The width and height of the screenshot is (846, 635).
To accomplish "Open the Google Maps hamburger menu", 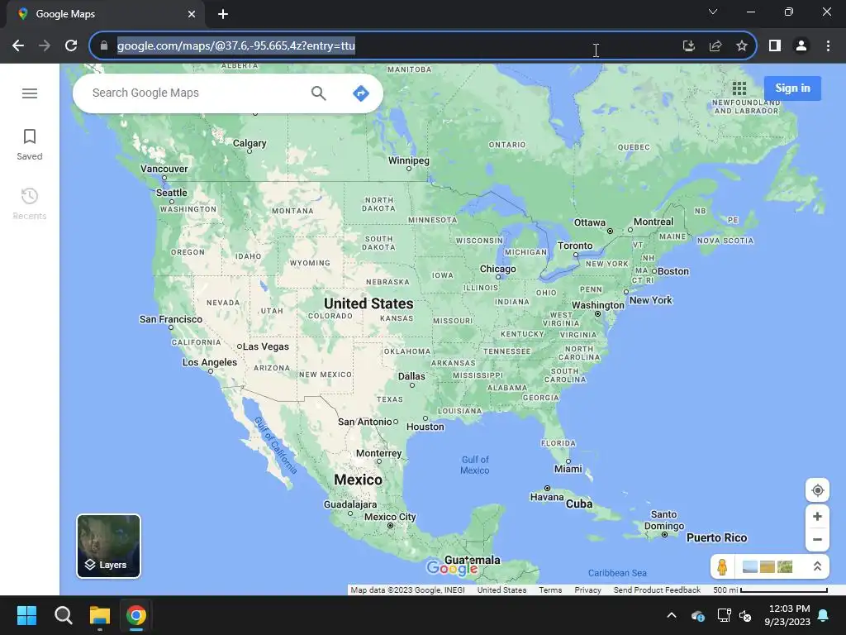I will click(x=30, y=93).
